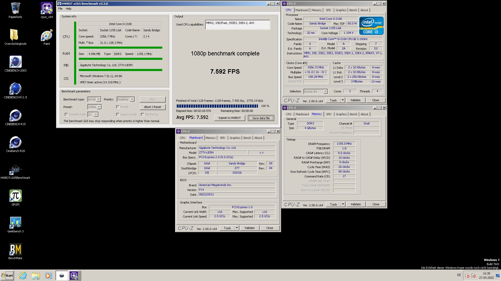Open Windows Media Player taskbar icon

pos(48,276)
